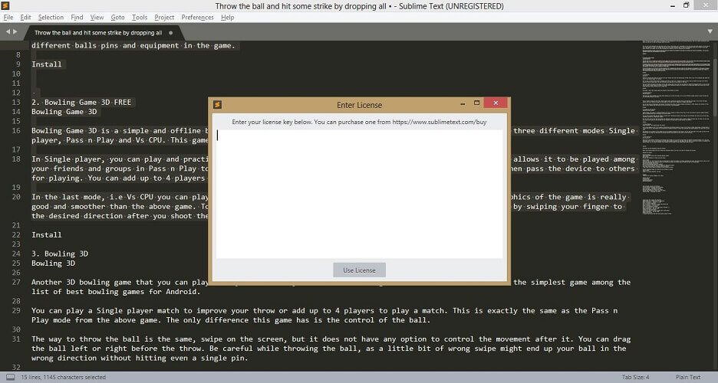Open the Preferences menu
The width and height of the screenshot is (718, 383).
(197, 18)
